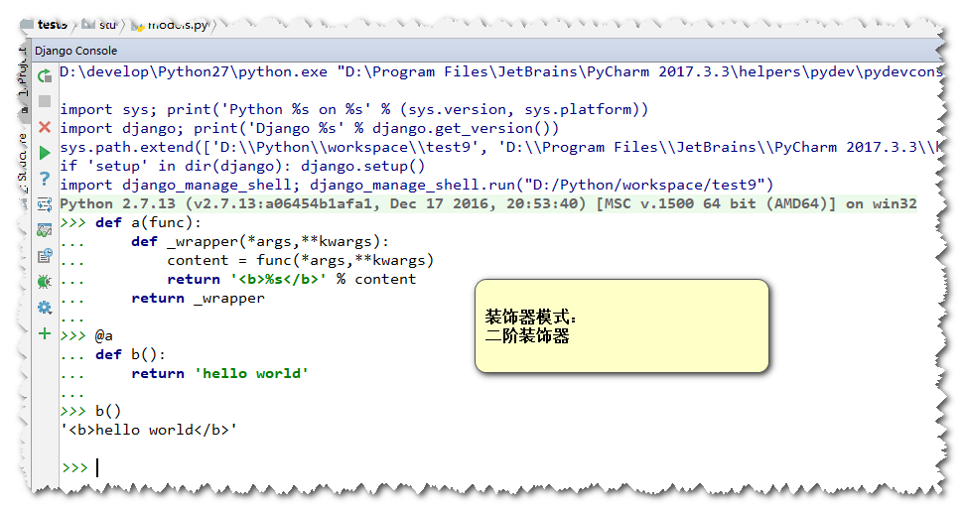Image resolution: width=964 pixels, height=511 pixels.
Task: Click the "return '<b>%s</b>' % content" line
Action: (x=292, y=280)
